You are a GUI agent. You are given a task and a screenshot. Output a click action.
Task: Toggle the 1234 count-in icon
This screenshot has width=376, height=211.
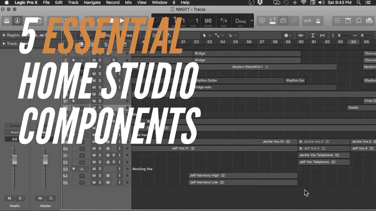click(307, 21)
